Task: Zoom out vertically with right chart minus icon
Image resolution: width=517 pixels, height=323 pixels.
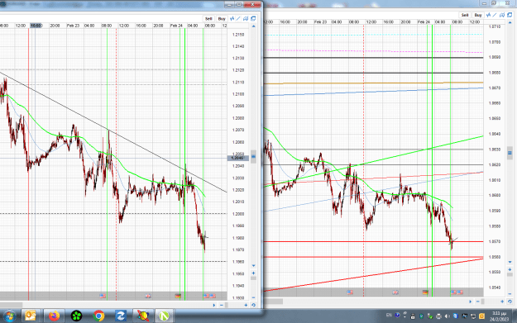Action: [x=510, y=294]
